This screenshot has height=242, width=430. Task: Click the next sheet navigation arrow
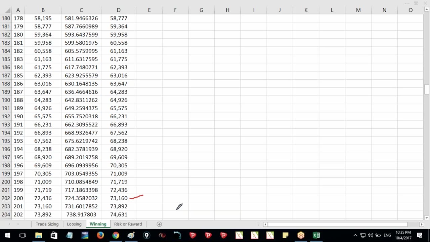pyautogui.click(x=18, y=224)
